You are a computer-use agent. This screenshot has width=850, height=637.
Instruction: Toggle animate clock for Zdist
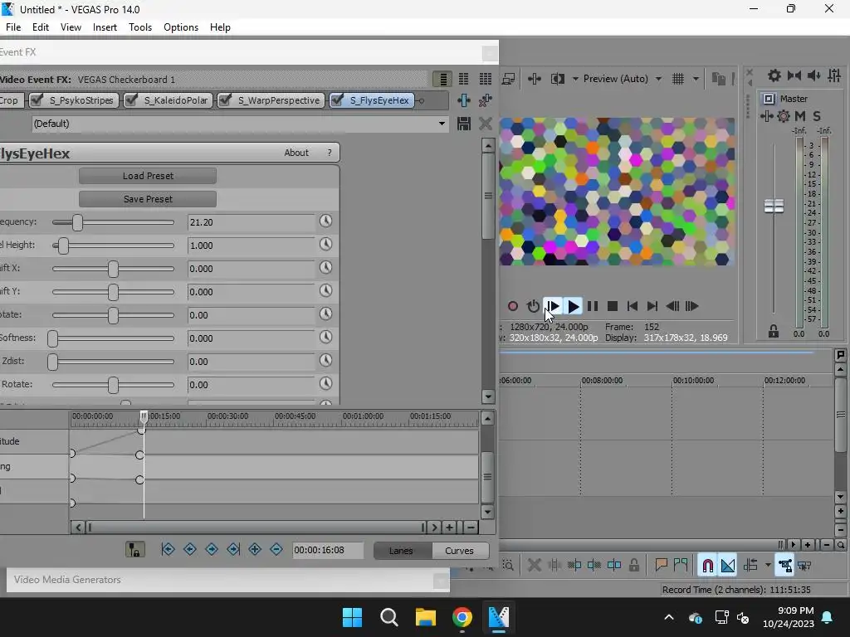[x=325, y=360]
